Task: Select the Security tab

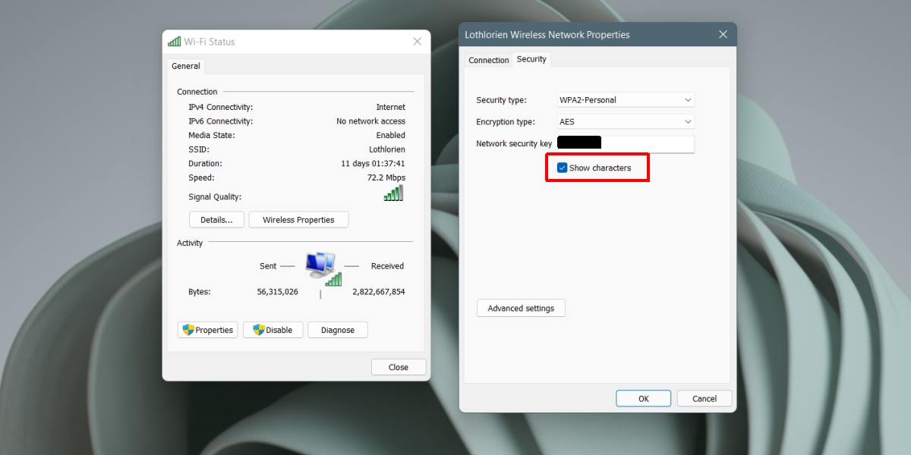Action: point(531,59)
